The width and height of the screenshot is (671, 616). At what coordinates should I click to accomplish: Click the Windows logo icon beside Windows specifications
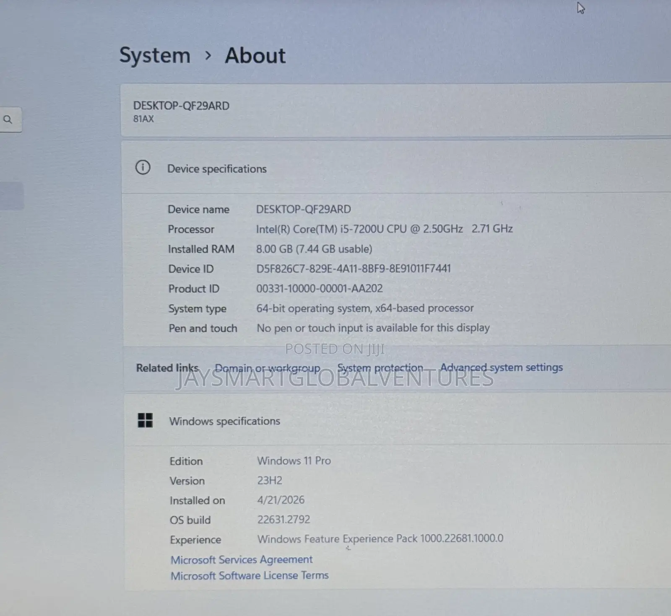click(145, 420)
